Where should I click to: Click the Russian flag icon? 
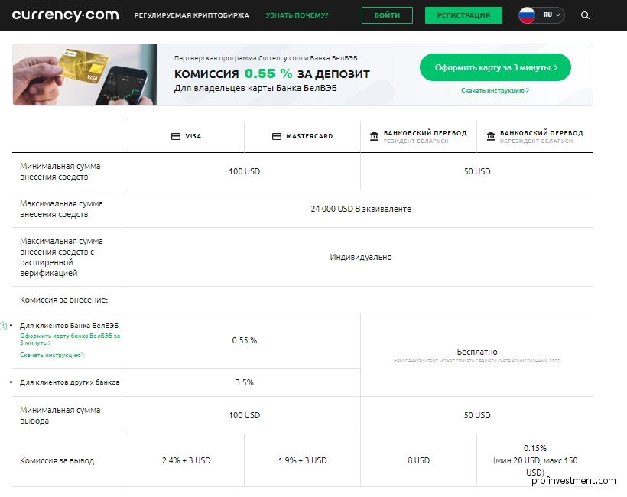pyautogui.click(x=527, y=15)
